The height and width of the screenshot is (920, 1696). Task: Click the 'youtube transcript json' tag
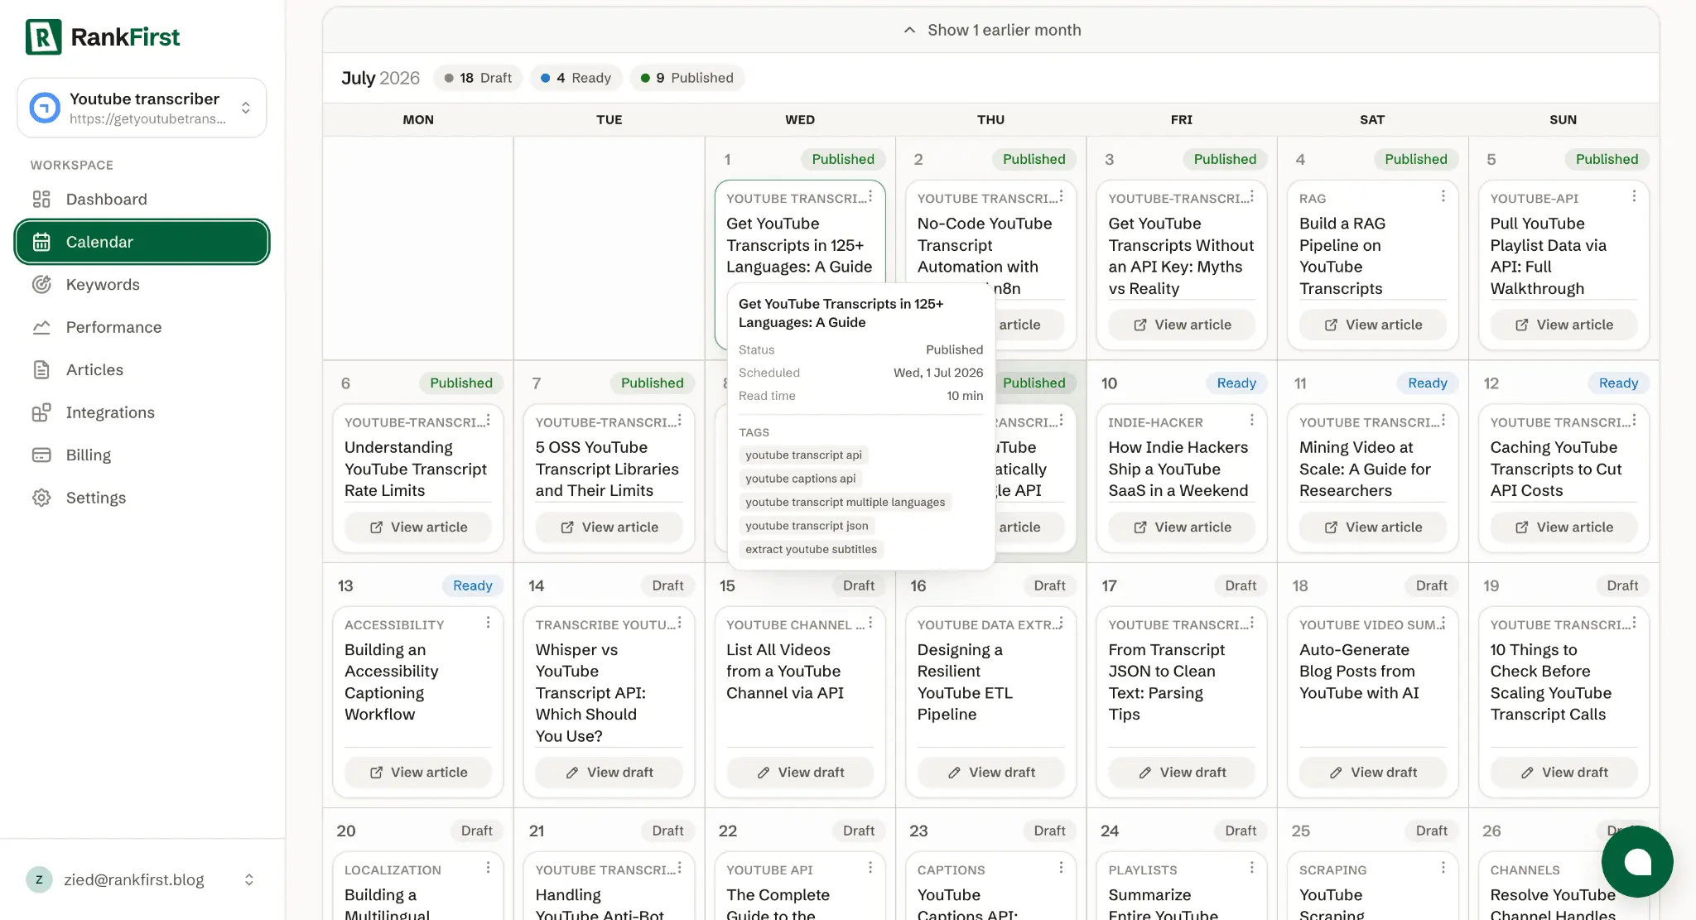807,526
